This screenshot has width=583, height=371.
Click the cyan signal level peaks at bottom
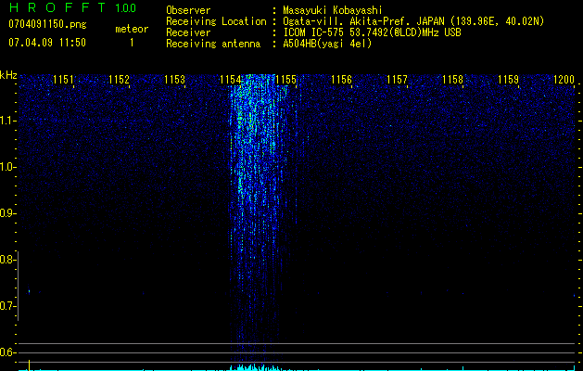point(255,367)
